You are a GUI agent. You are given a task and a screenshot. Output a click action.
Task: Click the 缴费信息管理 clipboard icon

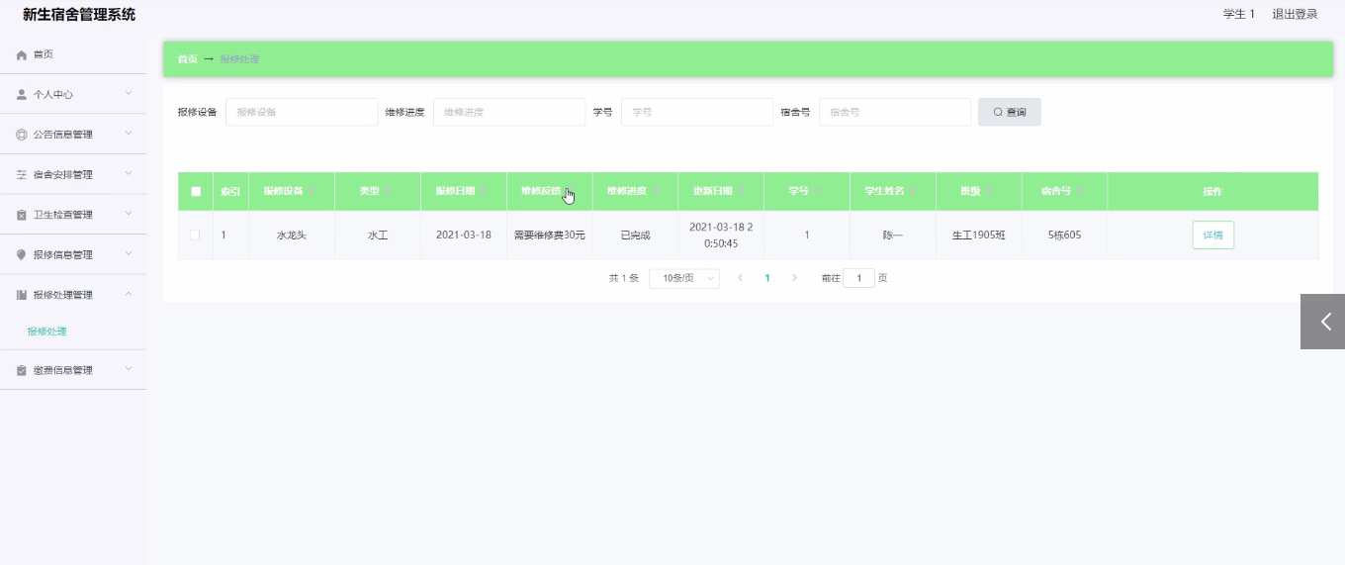pyautogui.click(x=22, y=371)
